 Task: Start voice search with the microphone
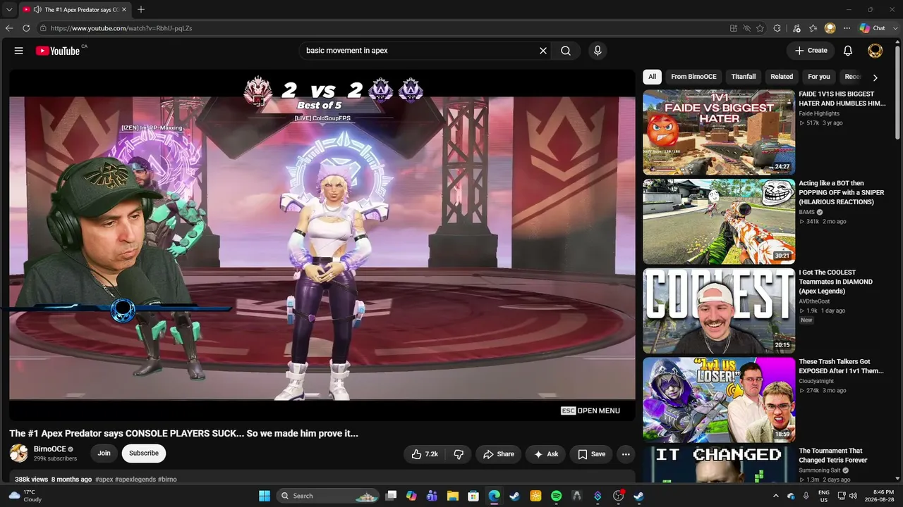(598, 51)
